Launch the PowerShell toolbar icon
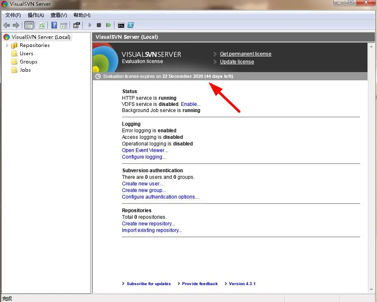The height and width of the screenshot is (302, 377). (x=131, y=26)
